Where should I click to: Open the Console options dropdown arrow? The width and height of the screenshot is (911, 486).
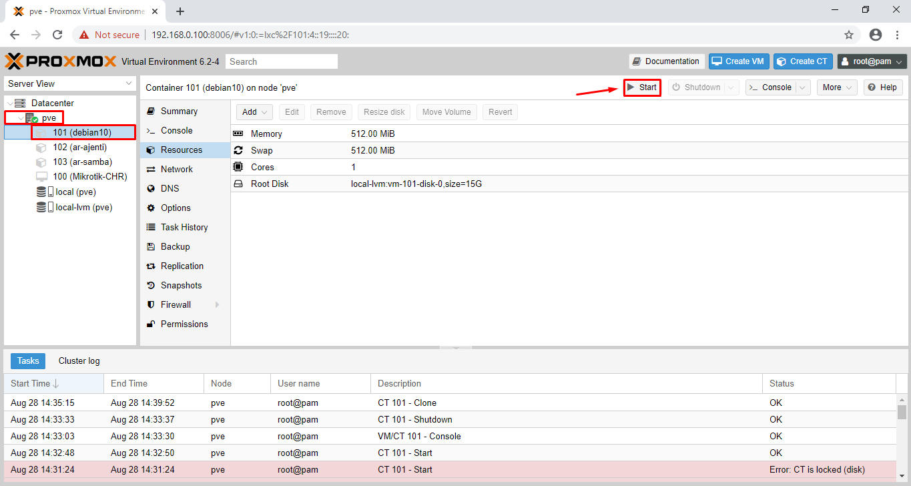coord(803,87)
